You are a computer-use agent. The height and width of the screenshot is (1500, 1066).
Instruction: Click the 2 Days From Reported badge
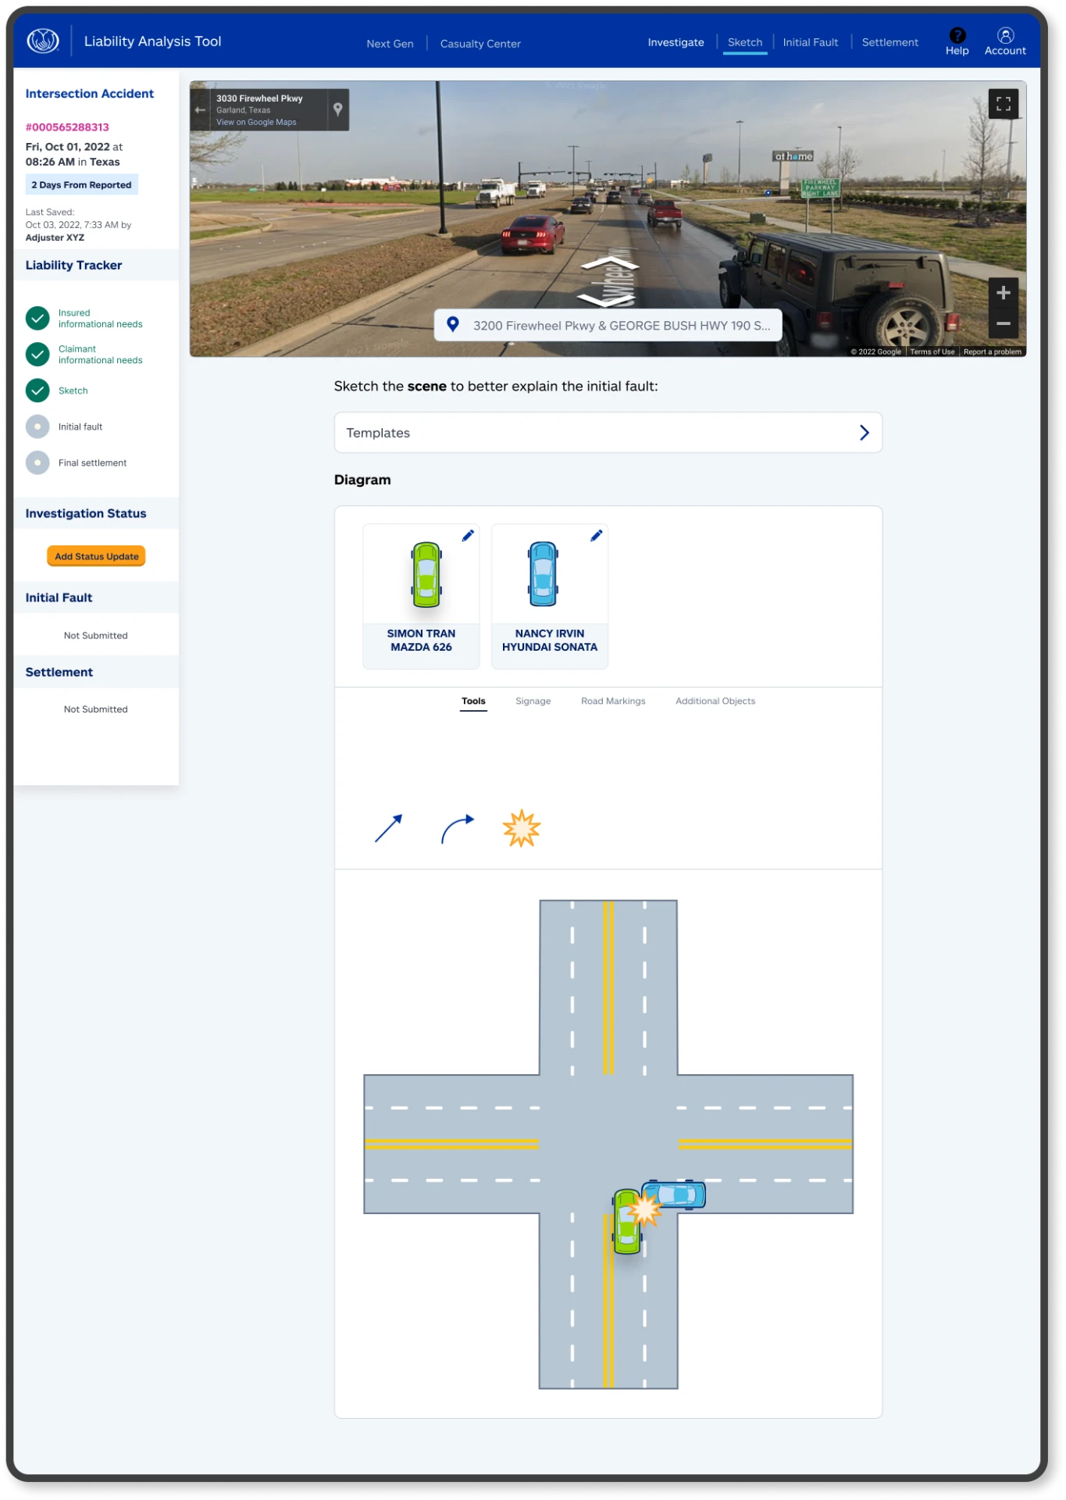81,185
